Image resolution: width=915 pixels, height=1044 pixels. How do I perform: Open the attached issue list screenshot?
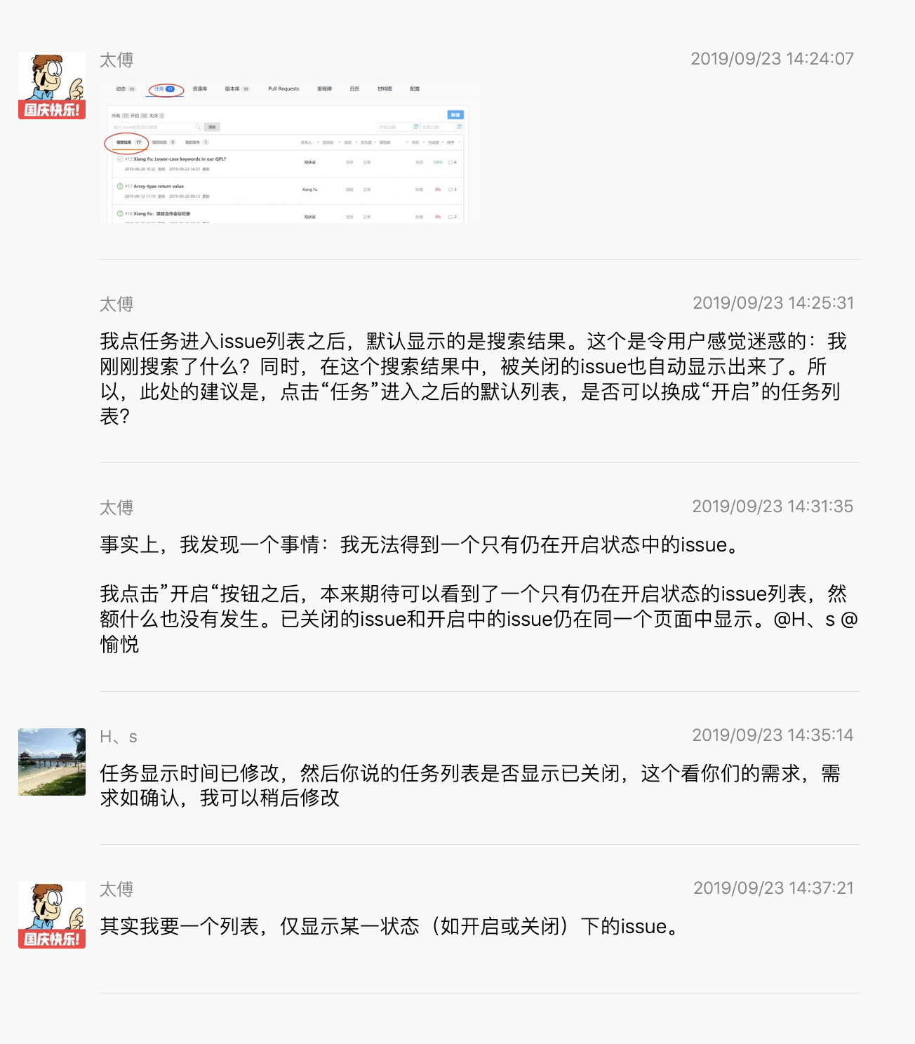coord(289,153)
